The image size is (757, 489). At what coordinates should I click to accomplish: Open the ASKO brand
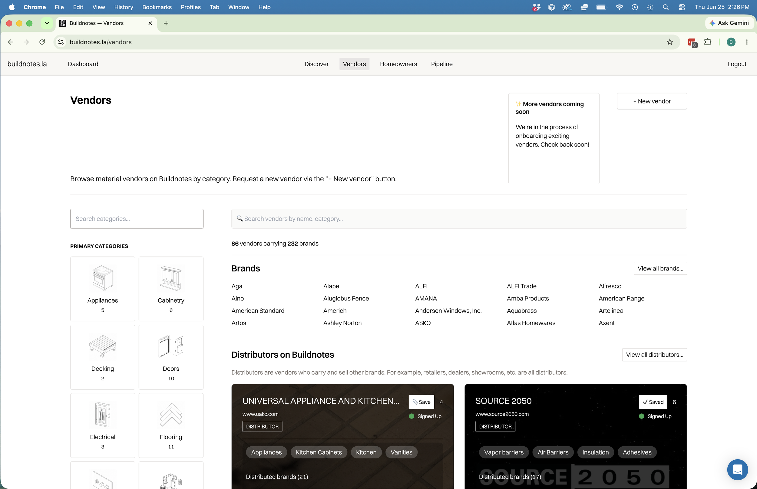tap(423, 323)
